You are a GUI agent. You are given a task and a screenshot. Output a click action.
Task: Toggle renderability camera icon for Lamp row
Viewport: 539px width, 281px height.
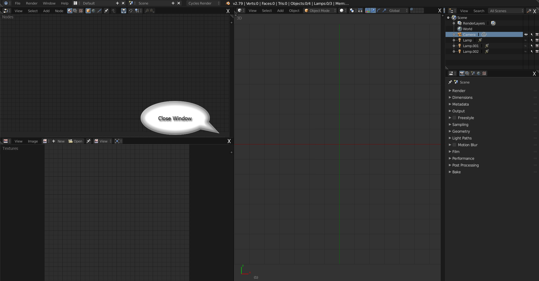(537, 40)
